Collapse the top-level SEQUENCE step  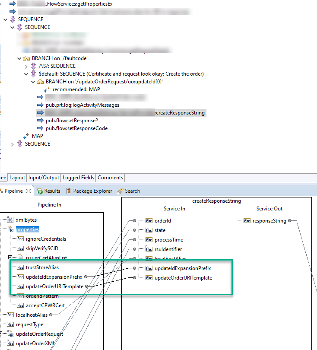[x=6, y=19]
